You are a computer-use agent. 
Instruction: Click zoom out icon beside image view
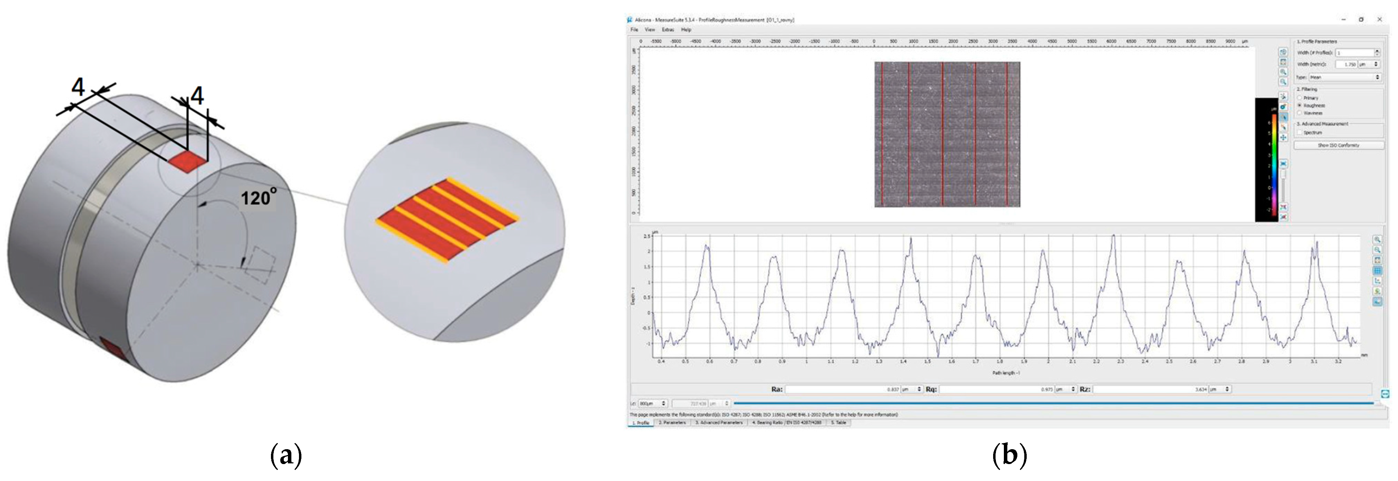point(1283,82)
